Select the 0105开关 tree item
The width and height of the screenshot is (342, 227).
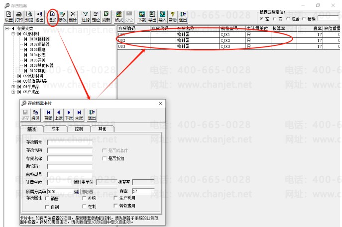pyautogui.click(x=37, y=60)
